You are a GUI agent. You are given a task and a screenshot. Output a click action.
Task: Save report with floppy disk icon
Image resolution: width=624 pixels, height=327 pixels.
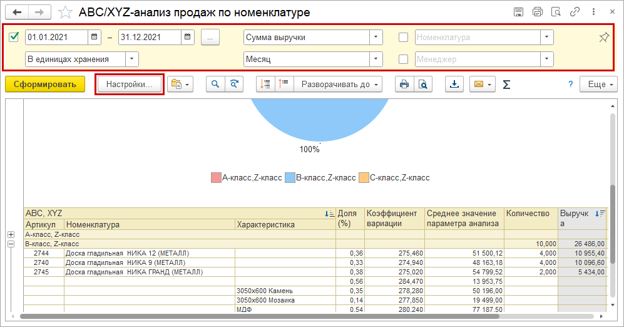click(x=519, y=12)
